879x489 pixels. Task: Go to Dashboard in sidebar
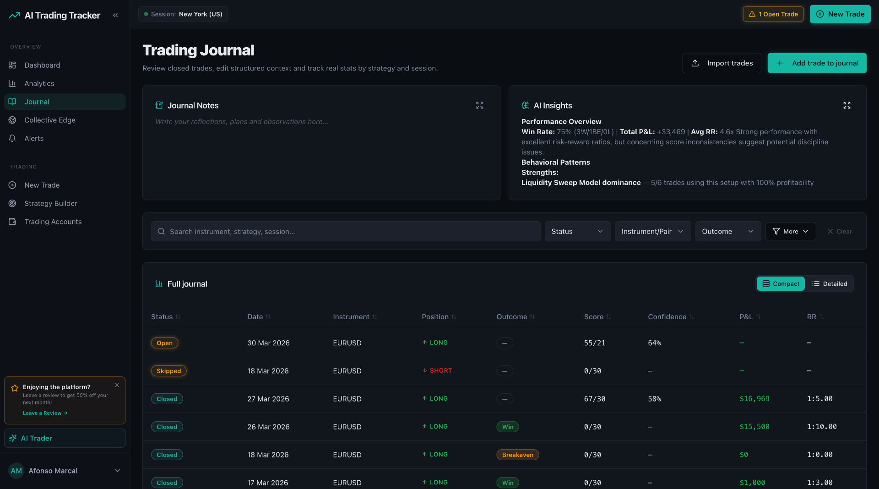click(65, 65)
